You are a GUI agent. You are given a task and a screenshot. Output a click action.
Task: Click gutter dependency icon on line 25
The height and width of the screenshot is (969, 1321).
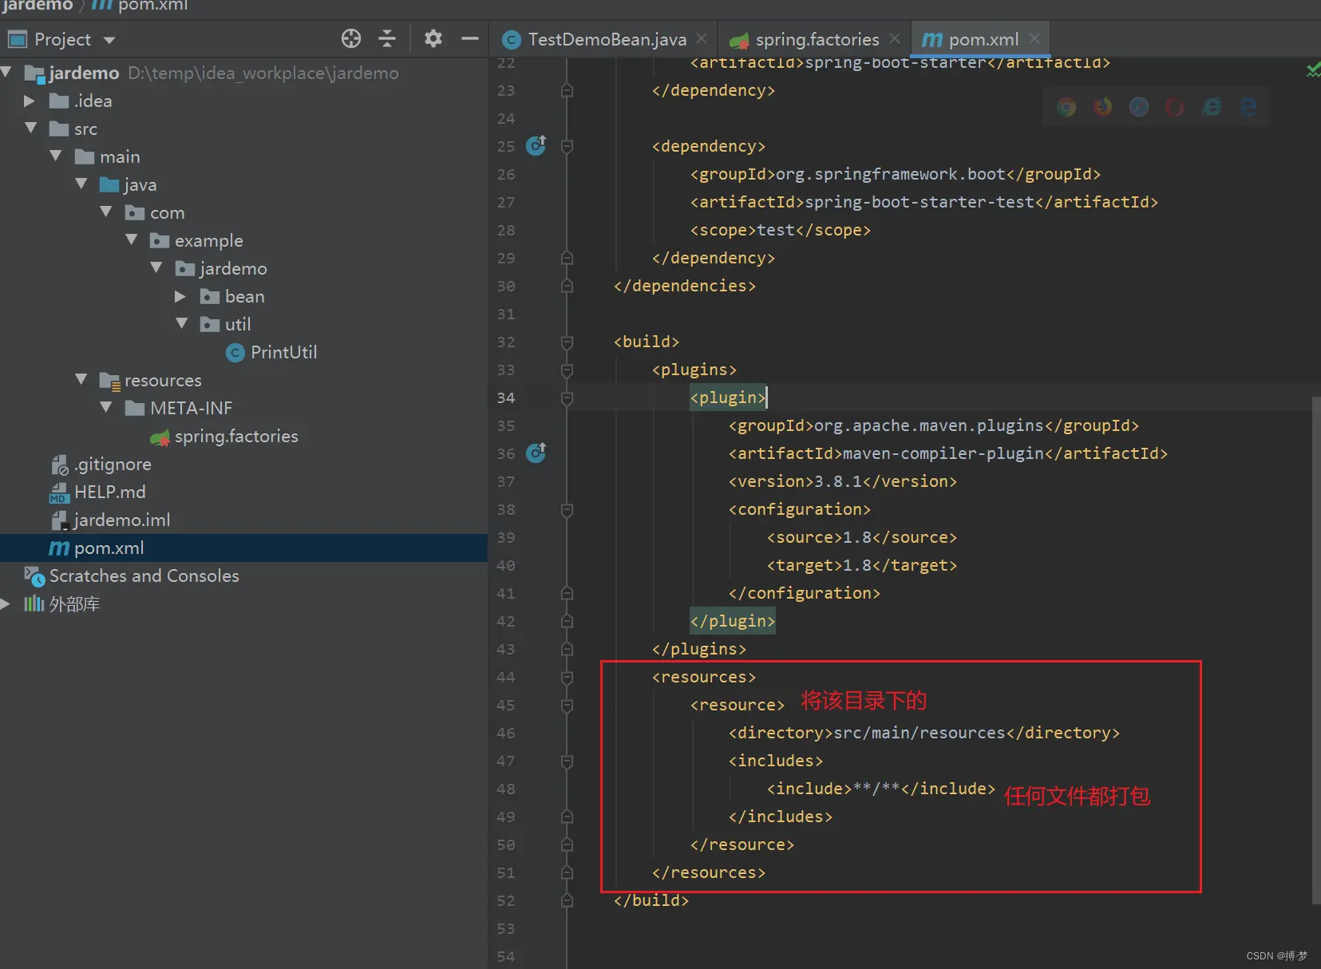click(536, 145)
